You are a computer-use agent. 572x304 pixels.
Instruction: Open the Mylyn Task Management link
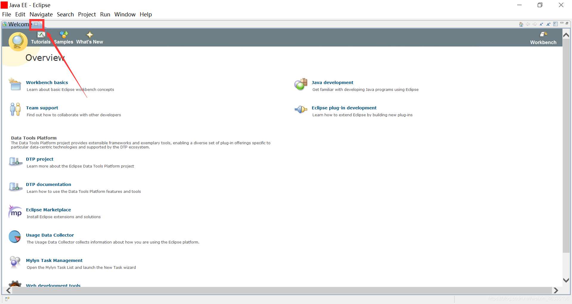point(54,260)
